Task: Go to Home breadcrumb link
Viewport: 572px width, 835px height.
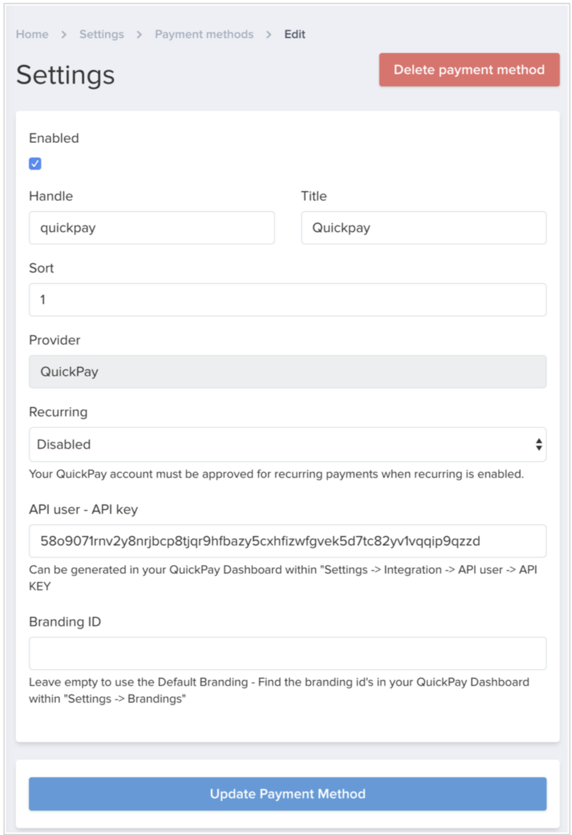Action: coord(32,34)
